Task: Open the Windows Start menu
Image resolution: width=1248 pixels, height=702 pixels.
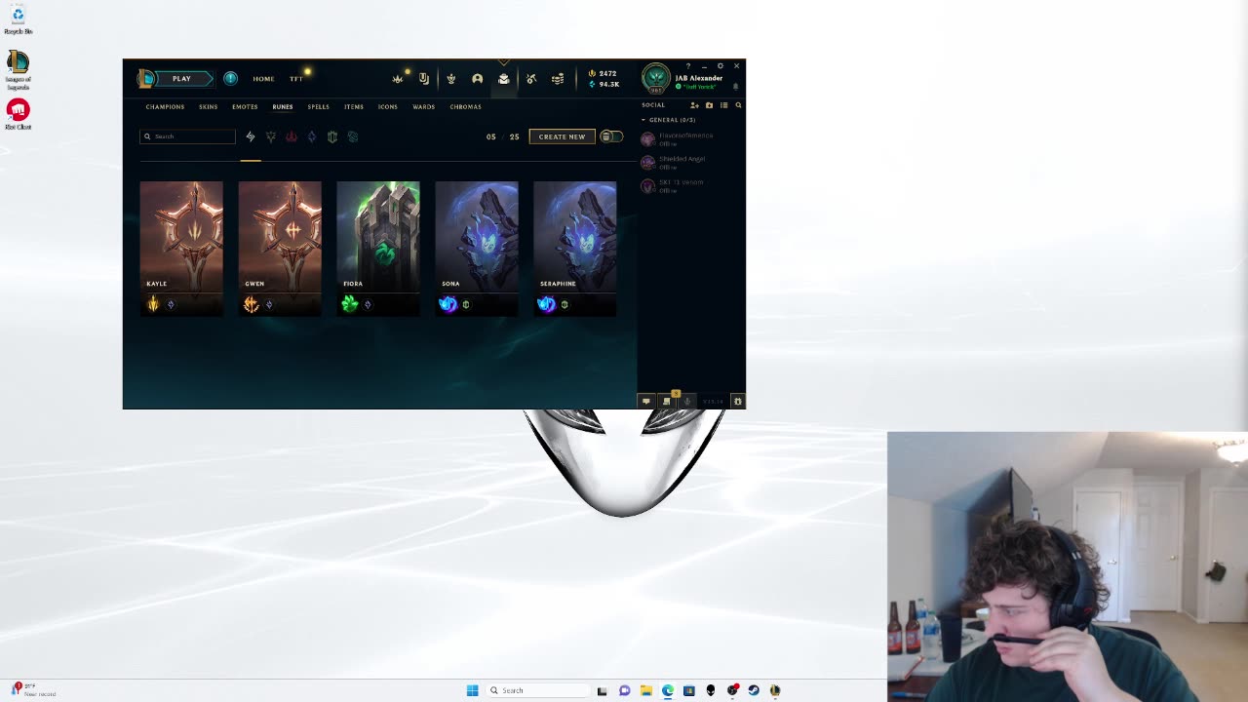Action: click(473, 690)
